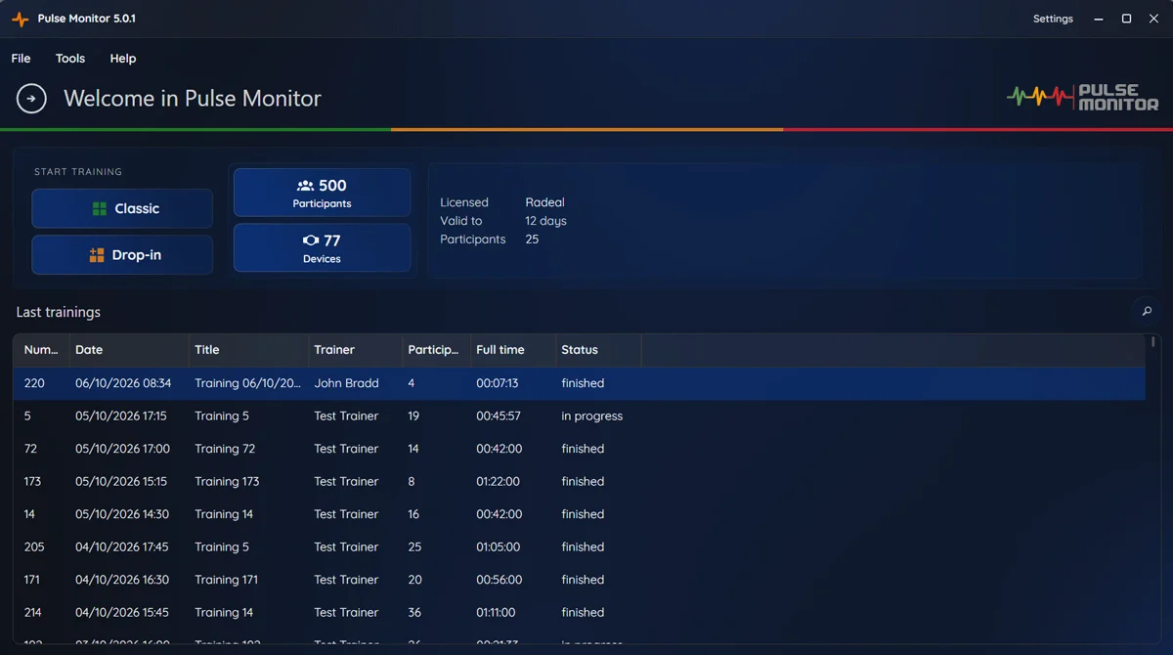This screenshot has width=1173, height=655.
Task: Click the 00:07:13 full time cell
Action: tap(498, 383)
